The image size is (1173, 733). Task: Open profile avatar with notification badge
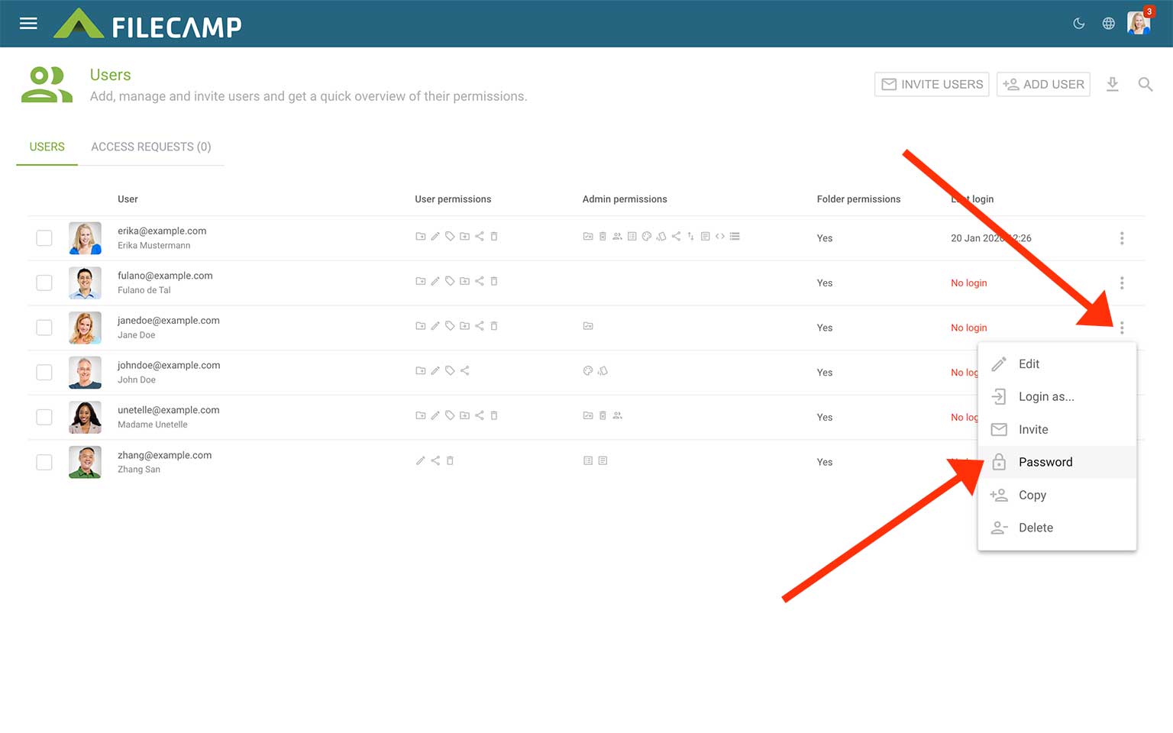pyautogui.click(x=1139, y=23)
